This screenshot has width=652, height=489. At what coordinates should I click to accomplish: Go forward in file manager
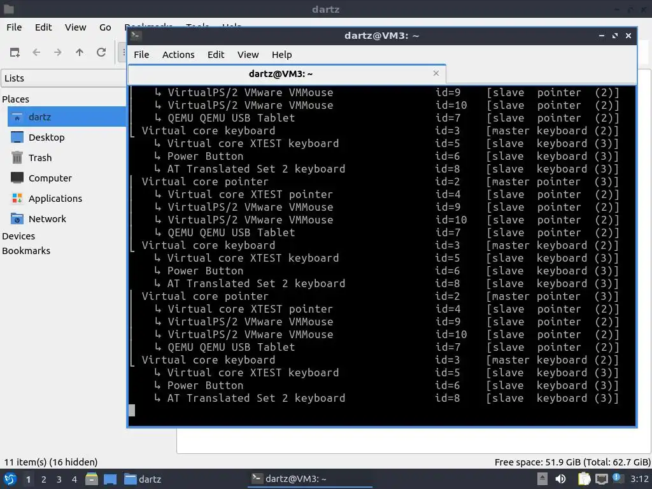(x=58, y=52)
